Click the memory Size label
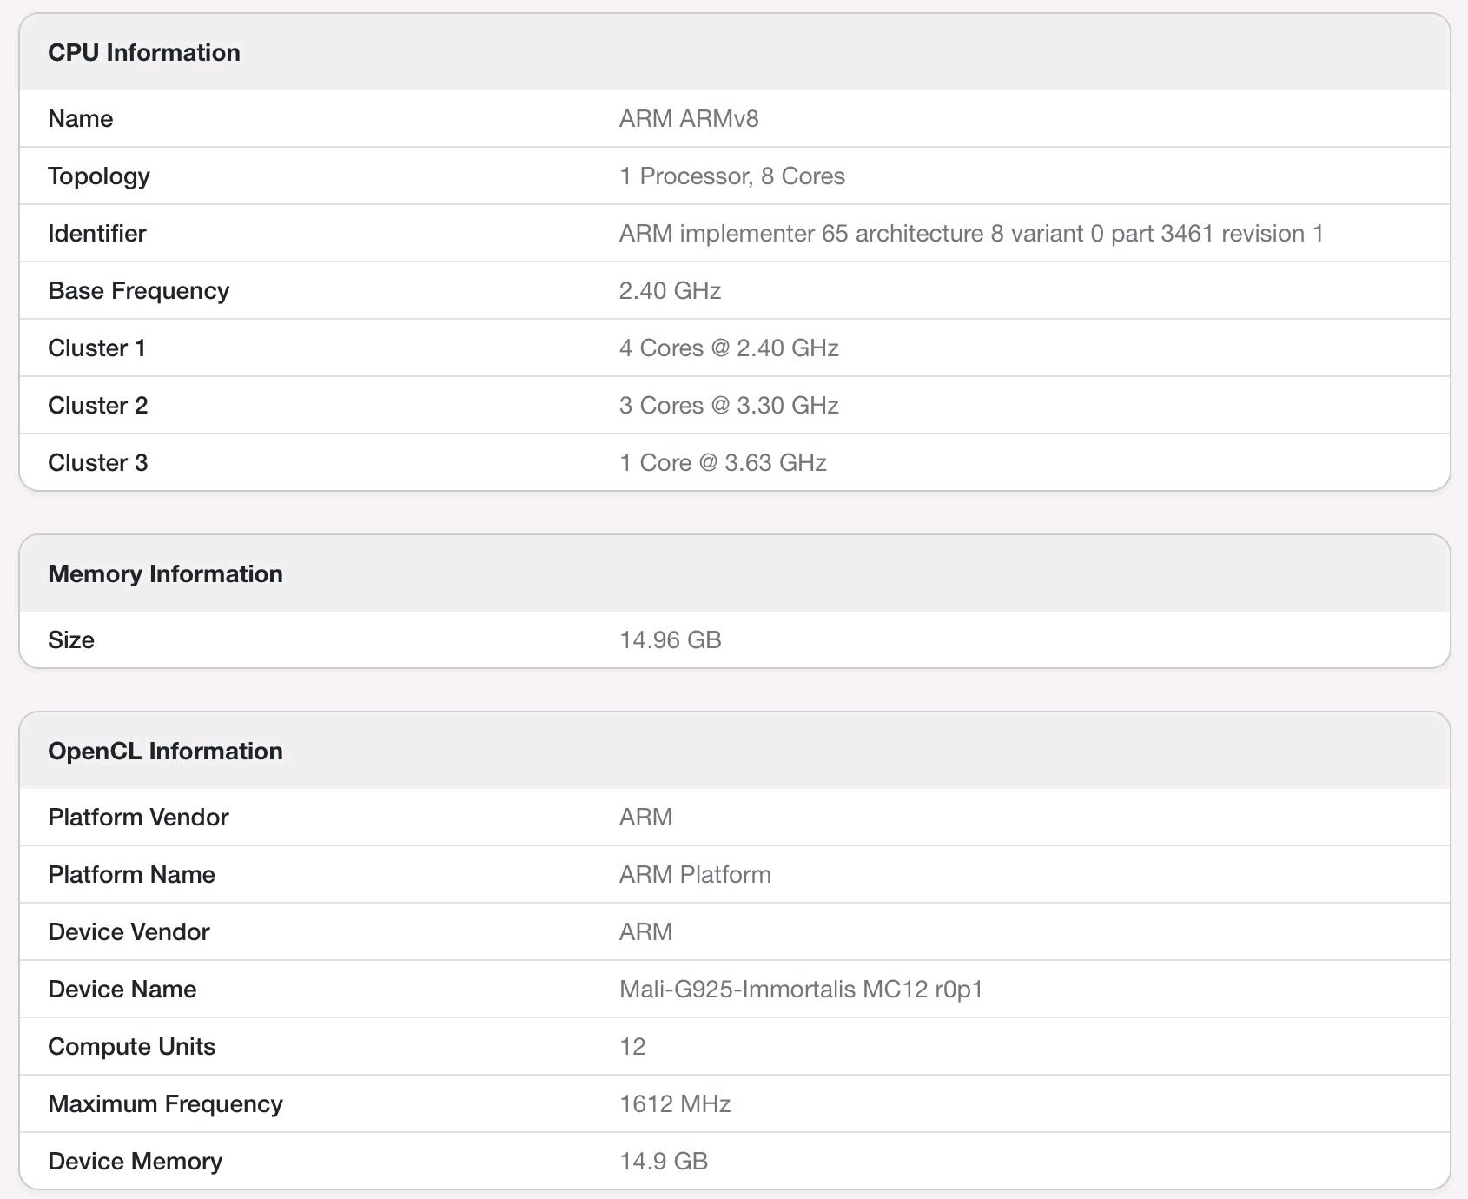 (71, 639)
